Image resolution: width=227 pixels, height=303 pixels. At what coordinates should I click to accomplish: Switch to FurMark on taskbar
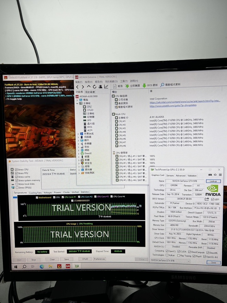59,266
